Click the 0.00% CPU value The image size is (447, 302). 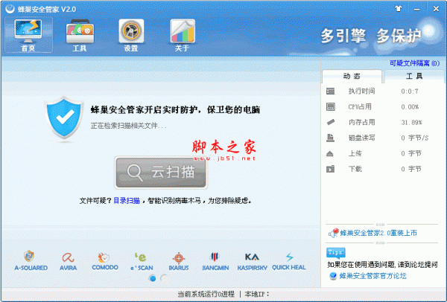pos(410,107)
